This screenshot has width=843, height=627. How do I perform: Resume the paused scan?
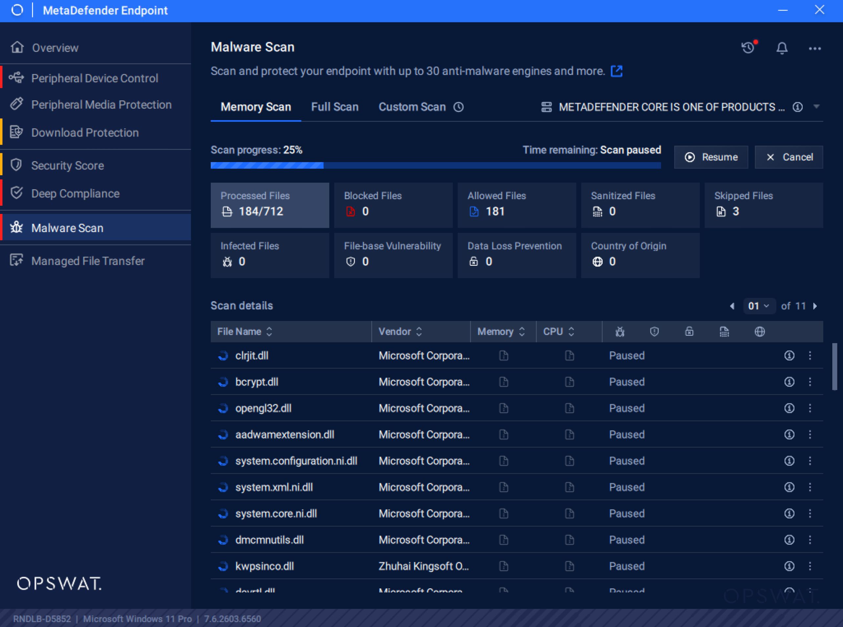[711, 157]
